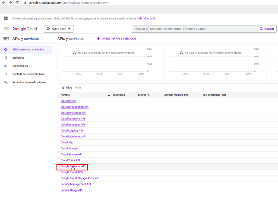Click the warning icon in the second chart

(181, 53)
